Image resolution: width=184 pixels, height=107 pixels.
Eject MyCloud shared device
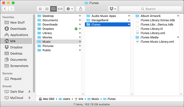pyautogui.click(x=29, y=98)
